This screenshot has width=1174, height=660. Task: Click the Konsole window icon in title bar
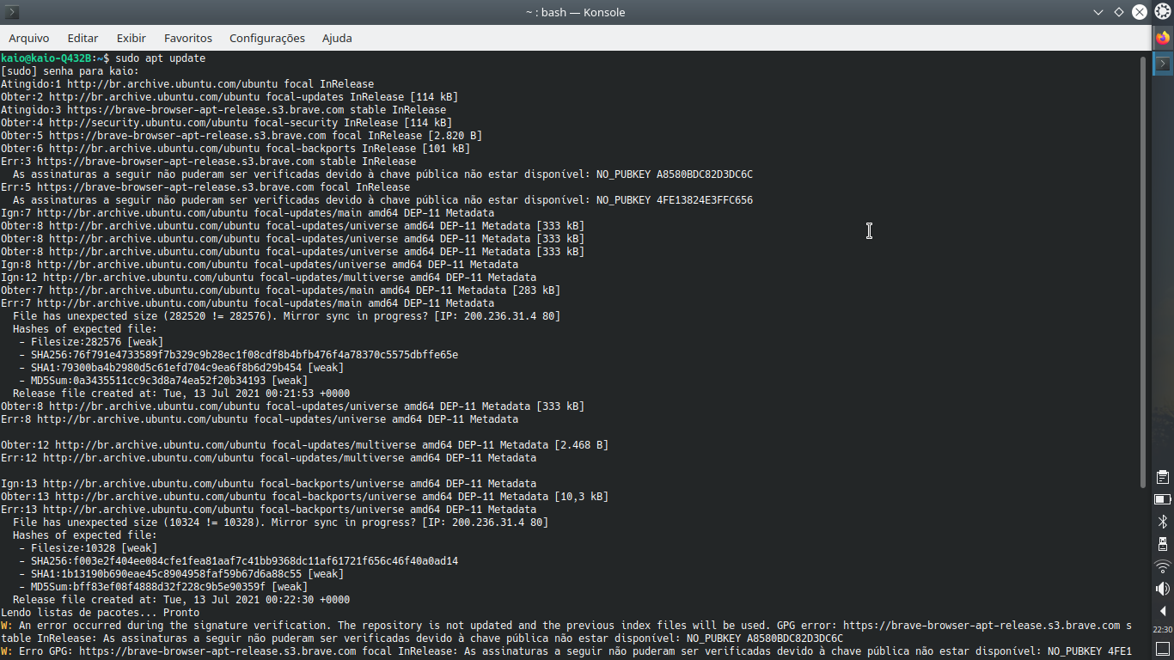click(x=12, y=12)
